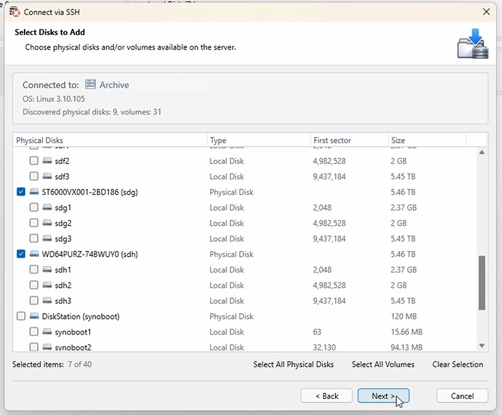Click the 120 MB size cell

404,317
